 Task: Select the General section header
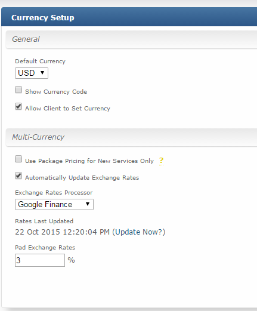[131, 39]
